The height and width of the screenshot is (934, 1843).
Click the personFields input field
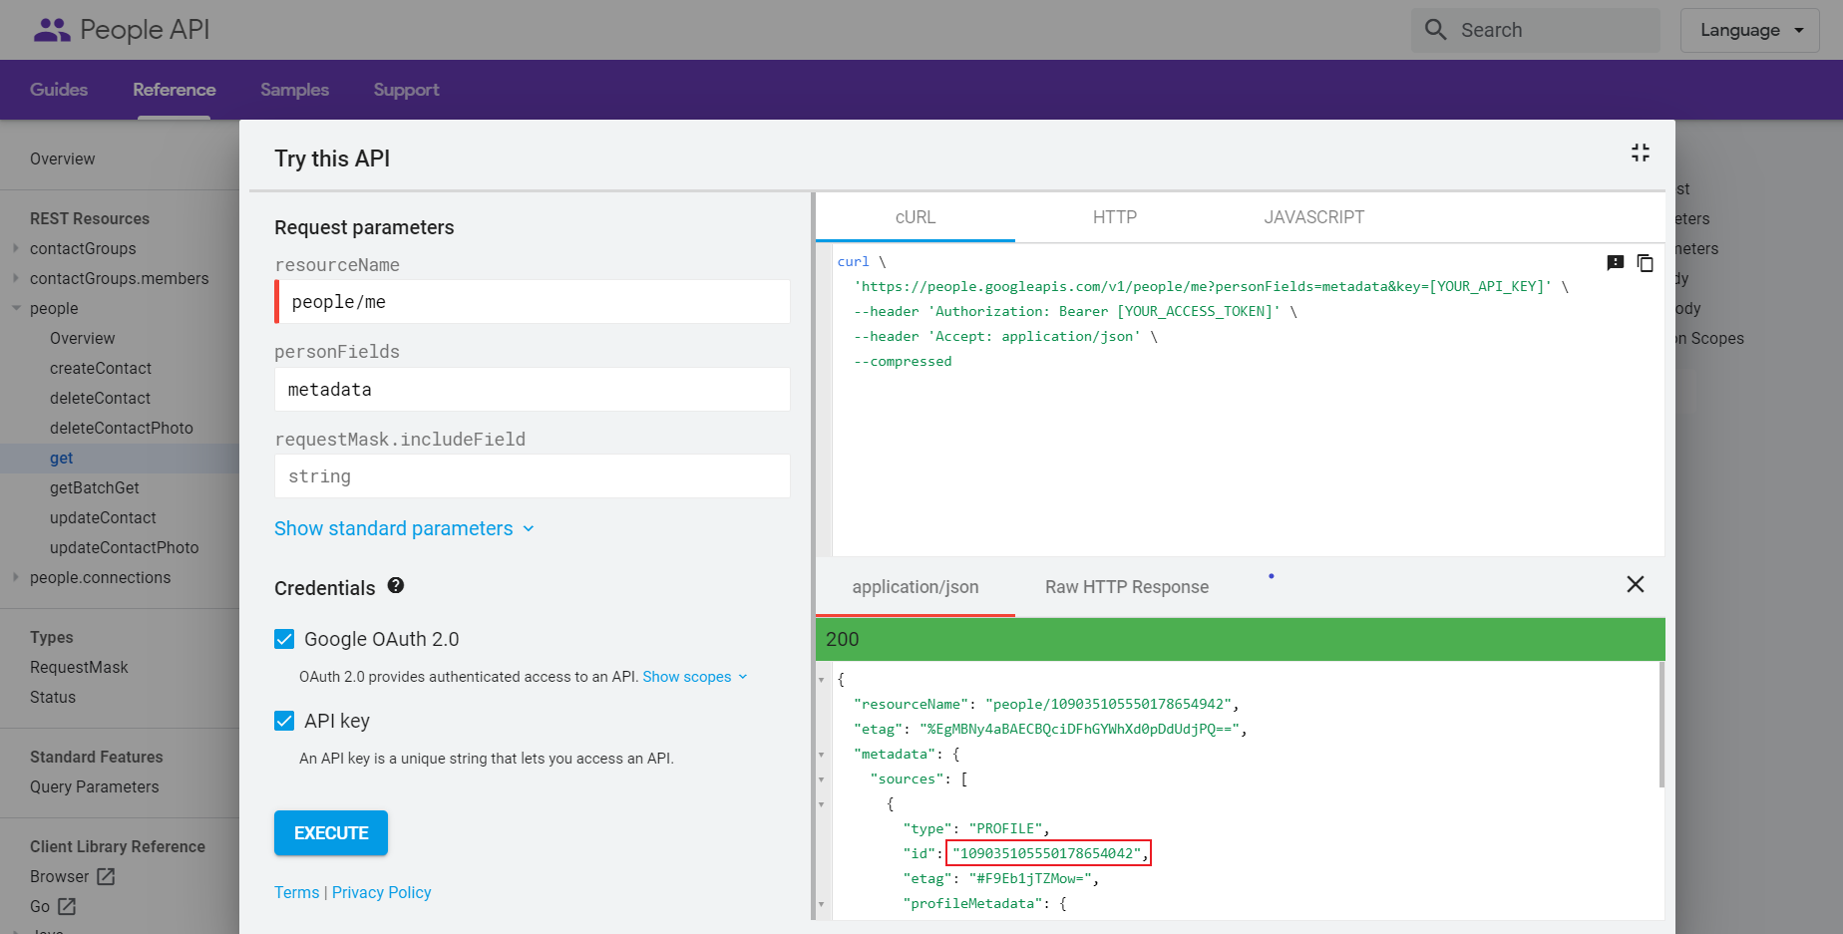tap(533, 390)
